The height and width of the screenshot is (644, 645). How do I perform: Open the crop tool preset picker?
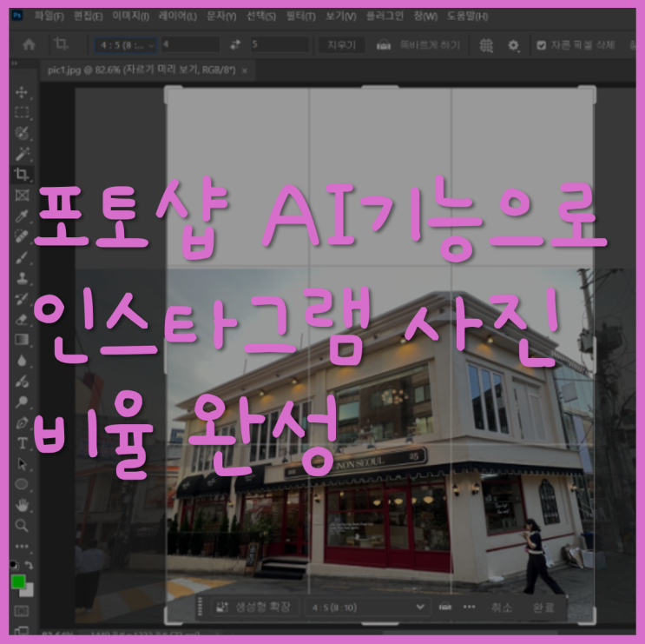click(x=62, y=44)
